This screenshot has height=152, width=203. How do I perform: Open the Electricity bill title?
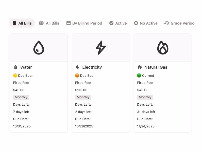click(92, 67)
